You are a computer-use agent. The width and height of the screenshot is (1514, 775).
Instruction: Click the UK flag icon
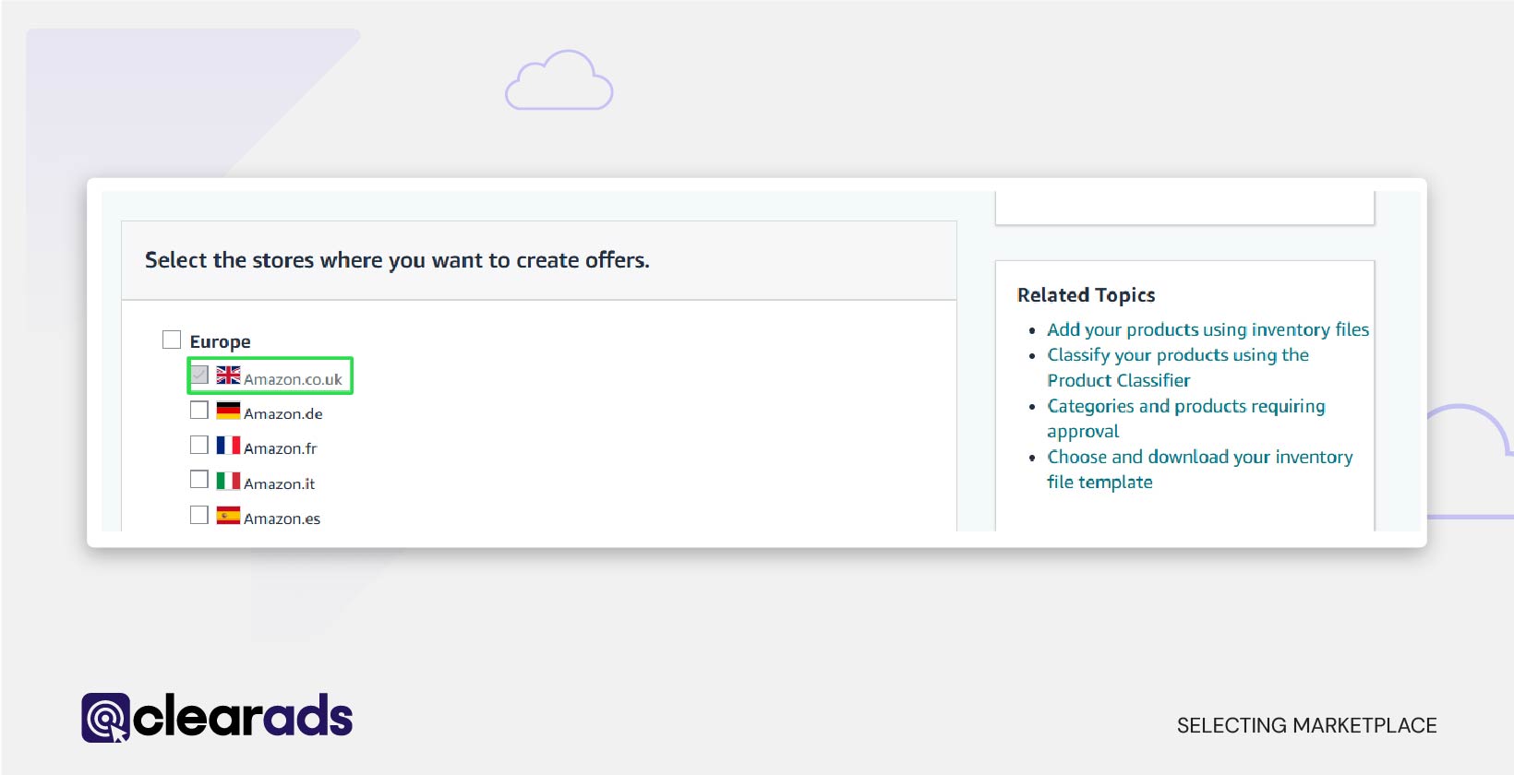point(228,375)
